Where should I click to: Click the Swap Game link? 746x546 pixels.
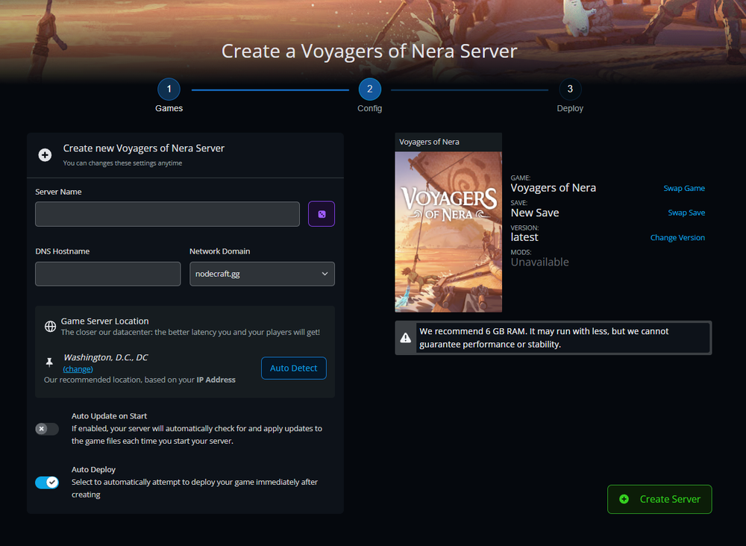(684, 189)
